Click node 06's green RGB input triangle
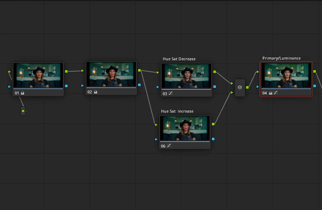The width and height of the screenshot is (322, 210). tap(156, 125)
